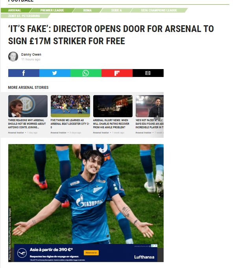Open Charlie Patino injury news story
The image size is (236, 268).
(111, 124)
